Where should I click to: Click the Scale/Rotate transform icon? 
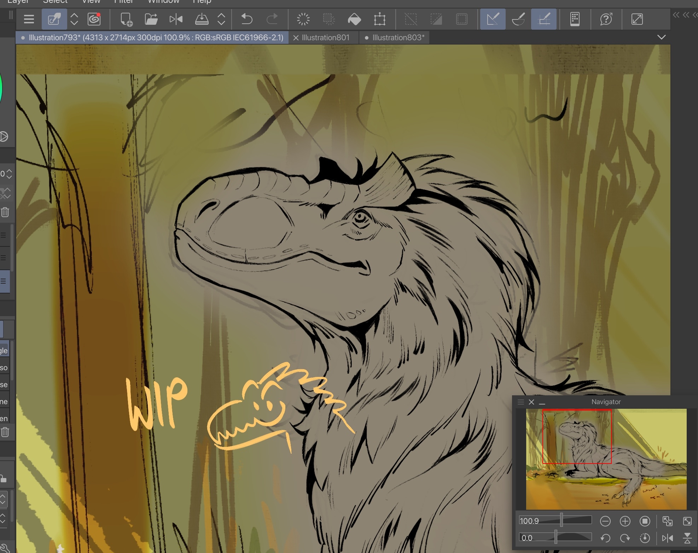click(379, 19)
